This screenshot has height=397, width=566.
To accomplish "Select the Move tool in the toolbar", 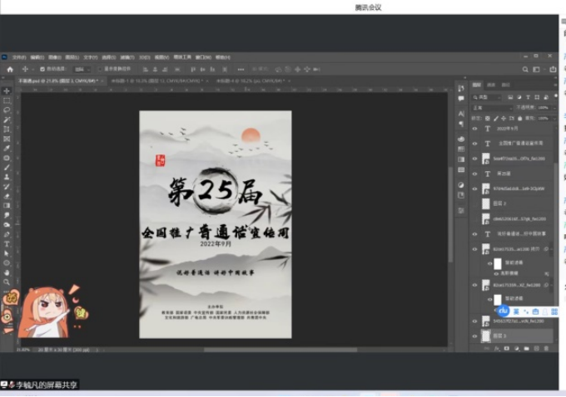I will pos(7,91).
